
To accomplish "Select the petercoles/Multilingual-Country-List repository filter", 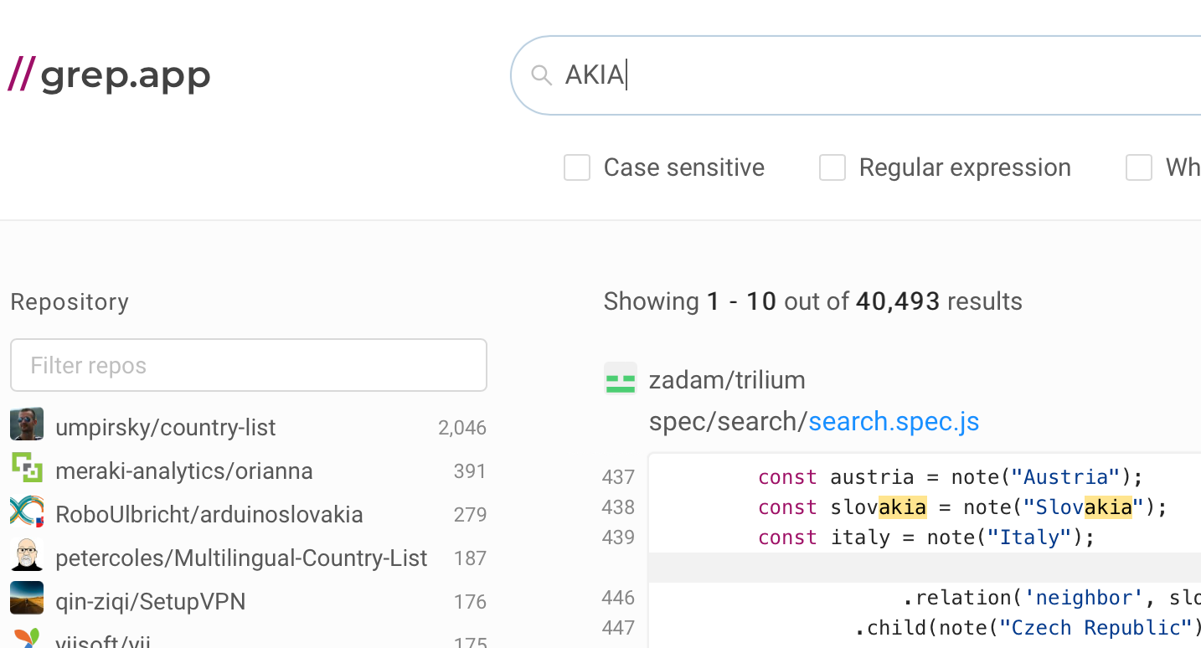I will point(249,558).
